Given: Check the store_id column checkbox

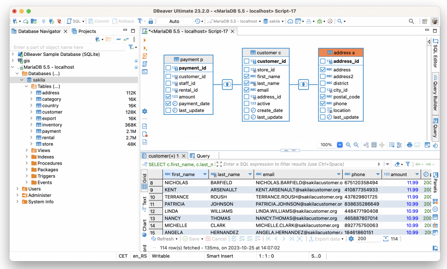Looking at the screenshot, I should 247,69.
